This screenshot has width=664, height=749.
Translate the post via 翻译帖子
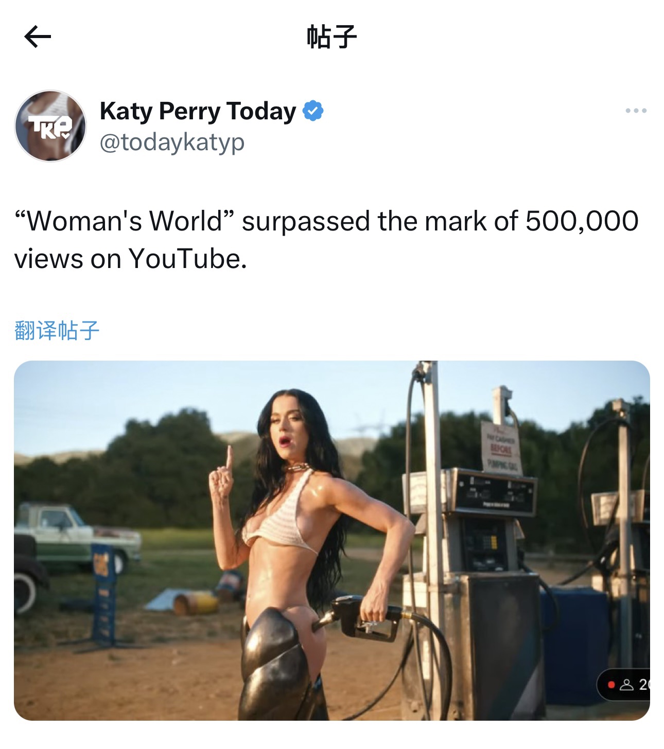(x=57, y=330)
